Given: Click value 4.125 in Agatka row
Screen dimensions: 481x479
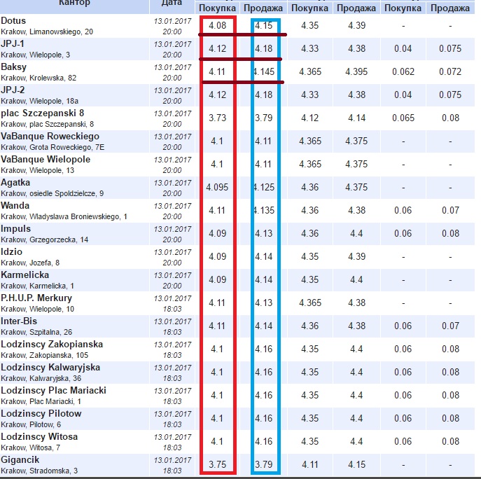Looking at the screenshot, I should pos(264,187).
